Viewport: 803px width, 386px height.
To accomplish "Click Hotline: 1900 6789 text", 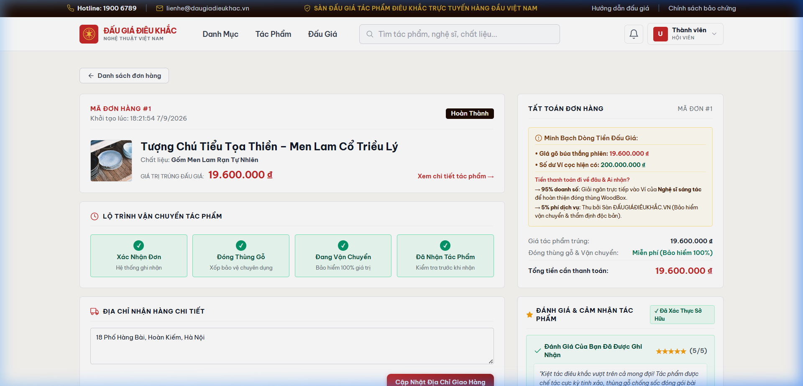I will [107, 8].
